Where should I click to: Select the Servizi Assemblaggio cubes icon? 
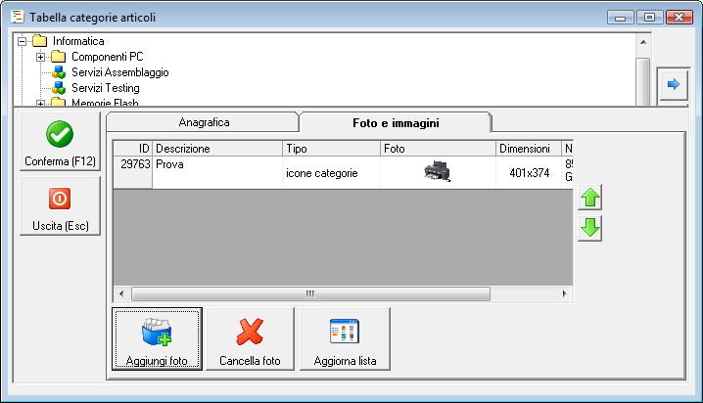pyautogui.click(x=59, y=72)
